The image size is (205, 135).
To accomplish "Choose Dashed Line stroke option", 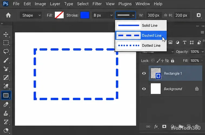I will (x=141, y=35).
